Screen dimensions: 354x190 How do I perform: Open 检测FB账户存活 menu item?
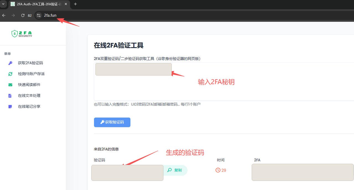click(31, 74)
